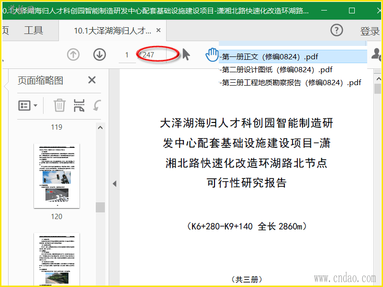This screenshot has height=287, width=383.
Task: Select page 119 thumbnail
Action: tap(56, 127)
